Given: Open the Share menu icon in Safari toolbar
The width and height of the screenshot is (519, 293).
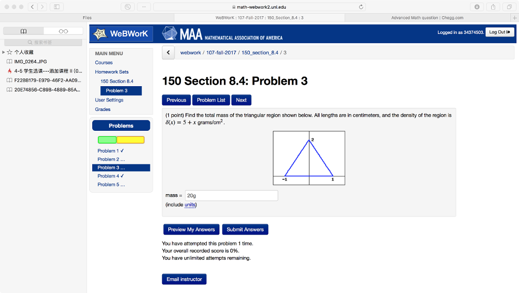Looking at the screenshot, I should 493,7.
